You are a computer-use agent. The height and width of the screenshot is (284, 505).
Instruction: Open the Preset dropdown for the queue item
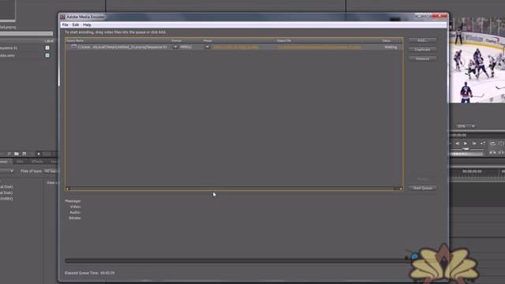point(207,47)
